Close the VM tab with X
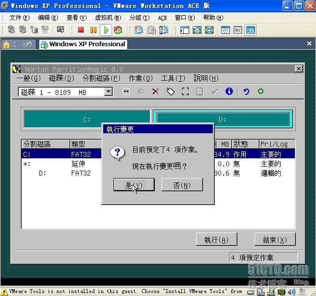Image resolution: width=316 pixels, height=296 pixels. [309, 44]
